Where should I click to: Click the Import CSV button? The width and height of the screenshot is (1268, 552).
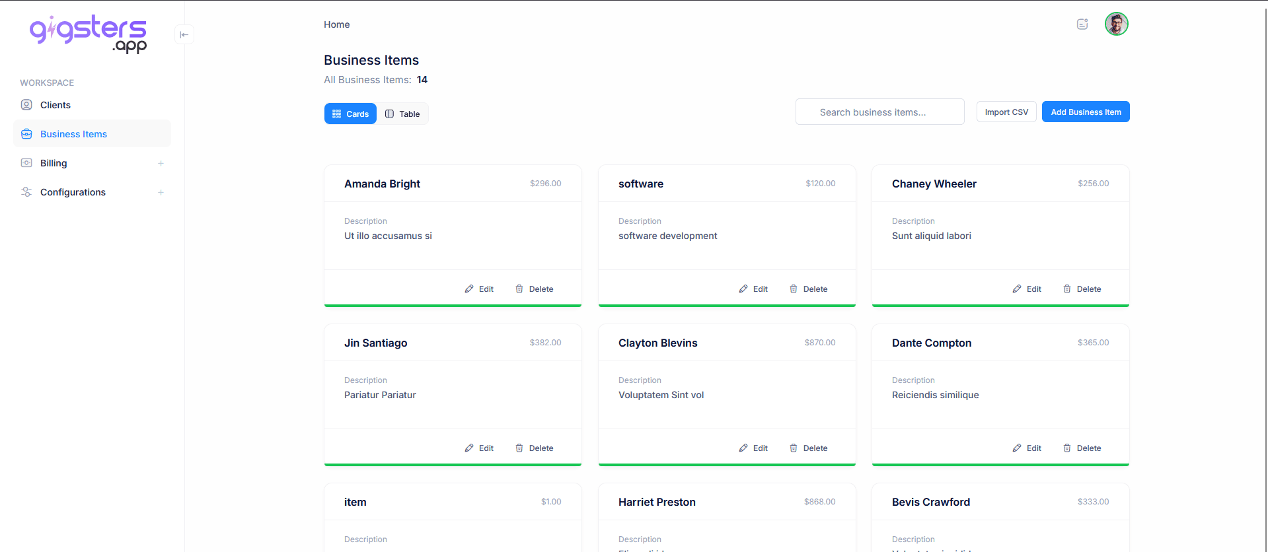1006,112
